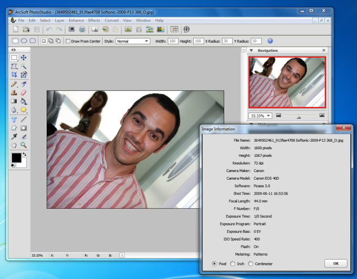Collapse the Navigation panel
Image resolution: width=357 pixels, height=279 pixels.
[251, 50]
